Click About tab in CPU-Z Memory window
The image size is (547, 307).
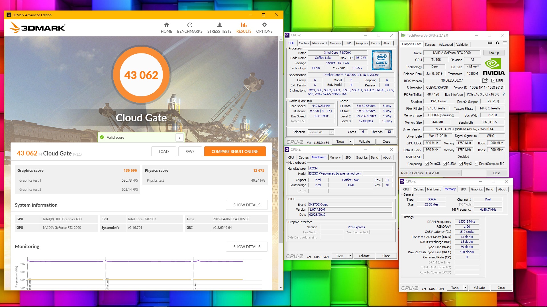(502, 189)
